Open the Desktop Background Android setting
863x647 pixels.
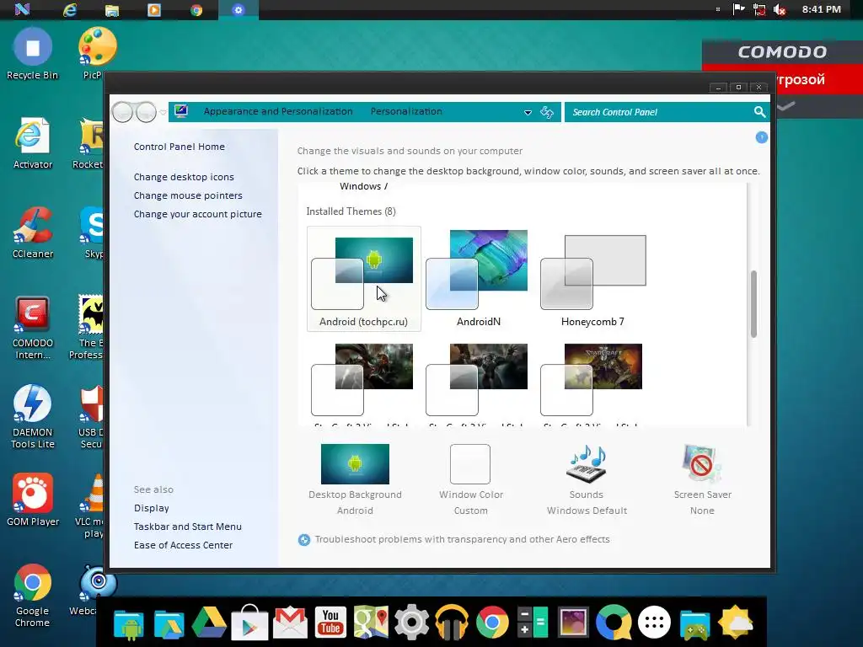pos(355,479)
